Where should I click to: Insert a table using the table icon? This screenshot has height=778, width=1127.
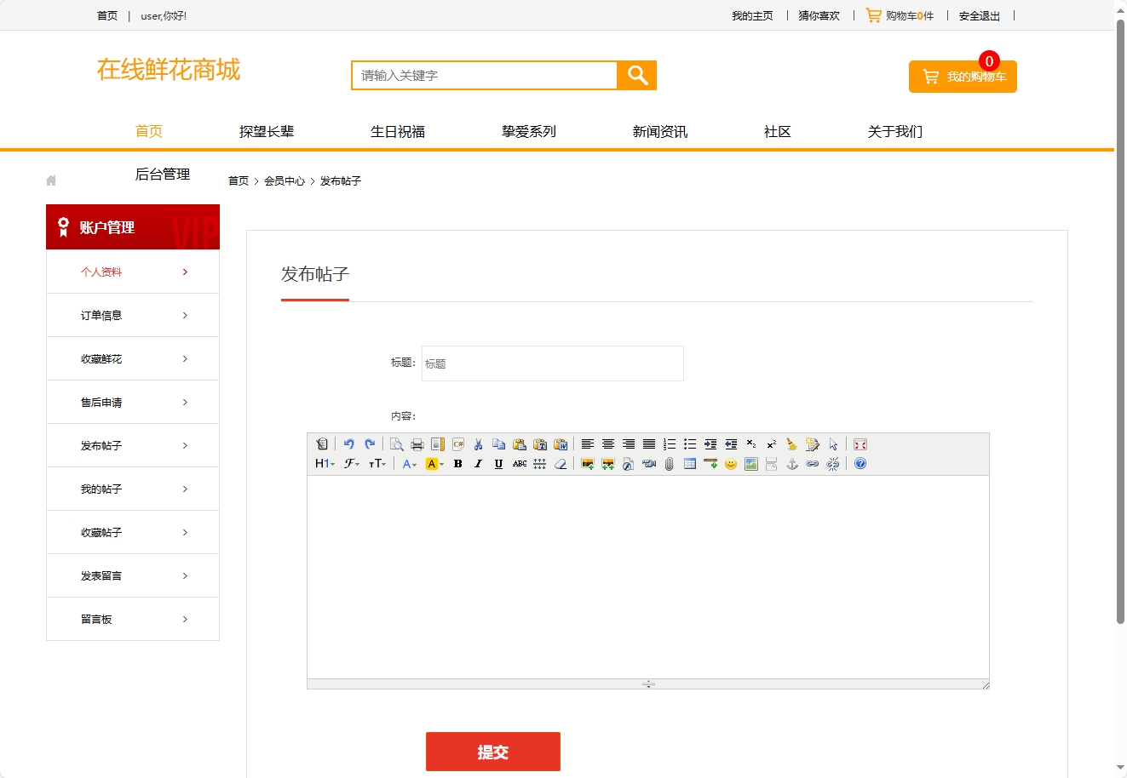688,464
